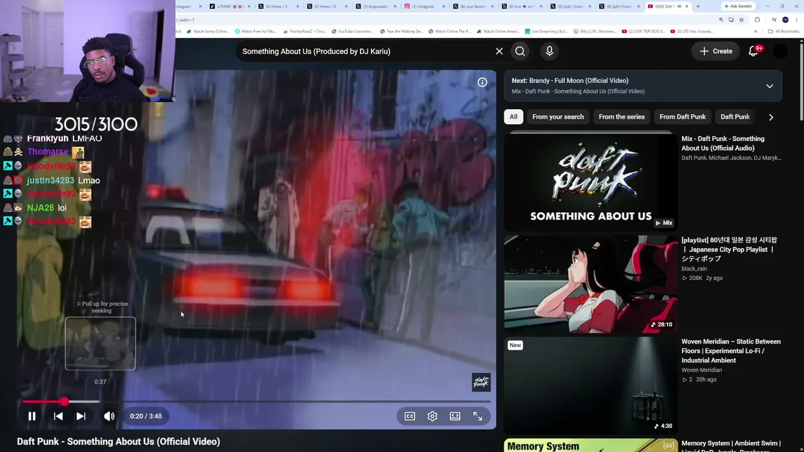Open the LOW TIER GOD bookmark
804x452 pixels.
(x=644, y=31)
